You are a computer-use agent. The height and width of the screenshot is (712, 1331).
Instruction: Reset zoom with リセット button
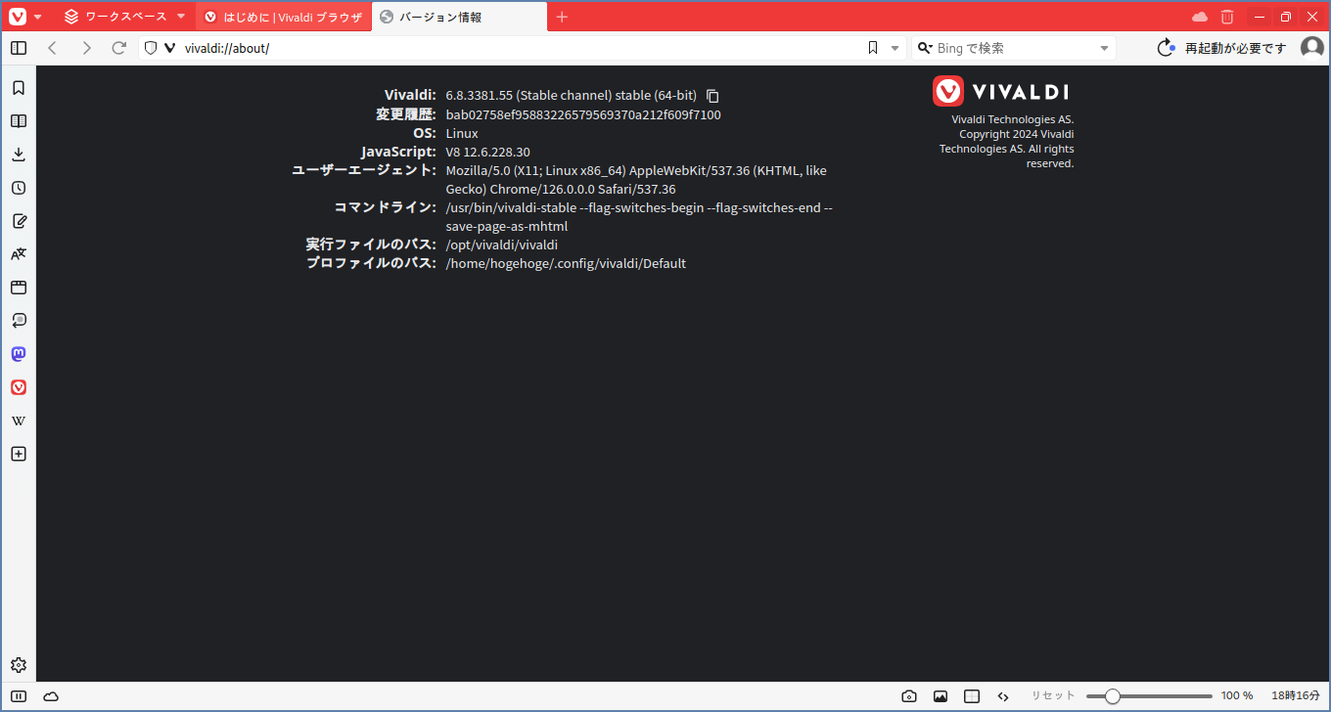click(x=1053, y=696)
